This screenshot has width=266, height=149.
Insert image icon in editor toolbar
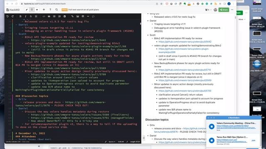point(78,17)
